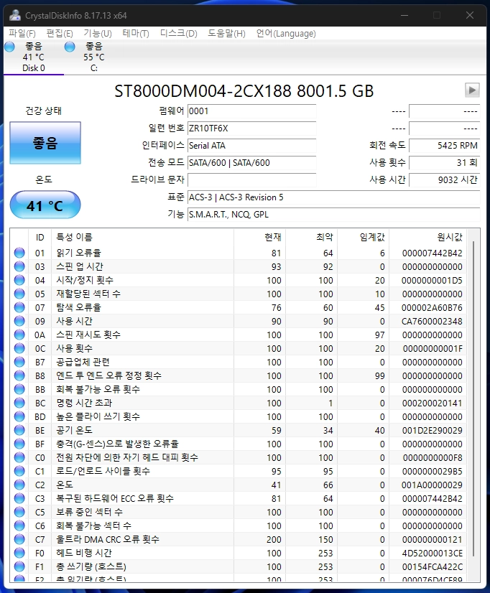
Task: Click status circle for 09 사용 시간
Action: (19, 321)
